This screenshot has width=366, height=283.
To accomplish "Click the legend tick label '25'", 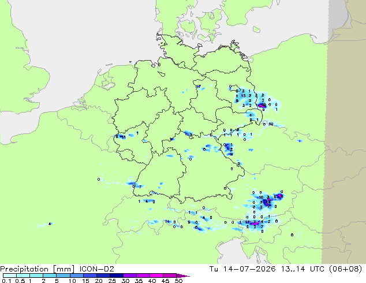I will (112, 281).
